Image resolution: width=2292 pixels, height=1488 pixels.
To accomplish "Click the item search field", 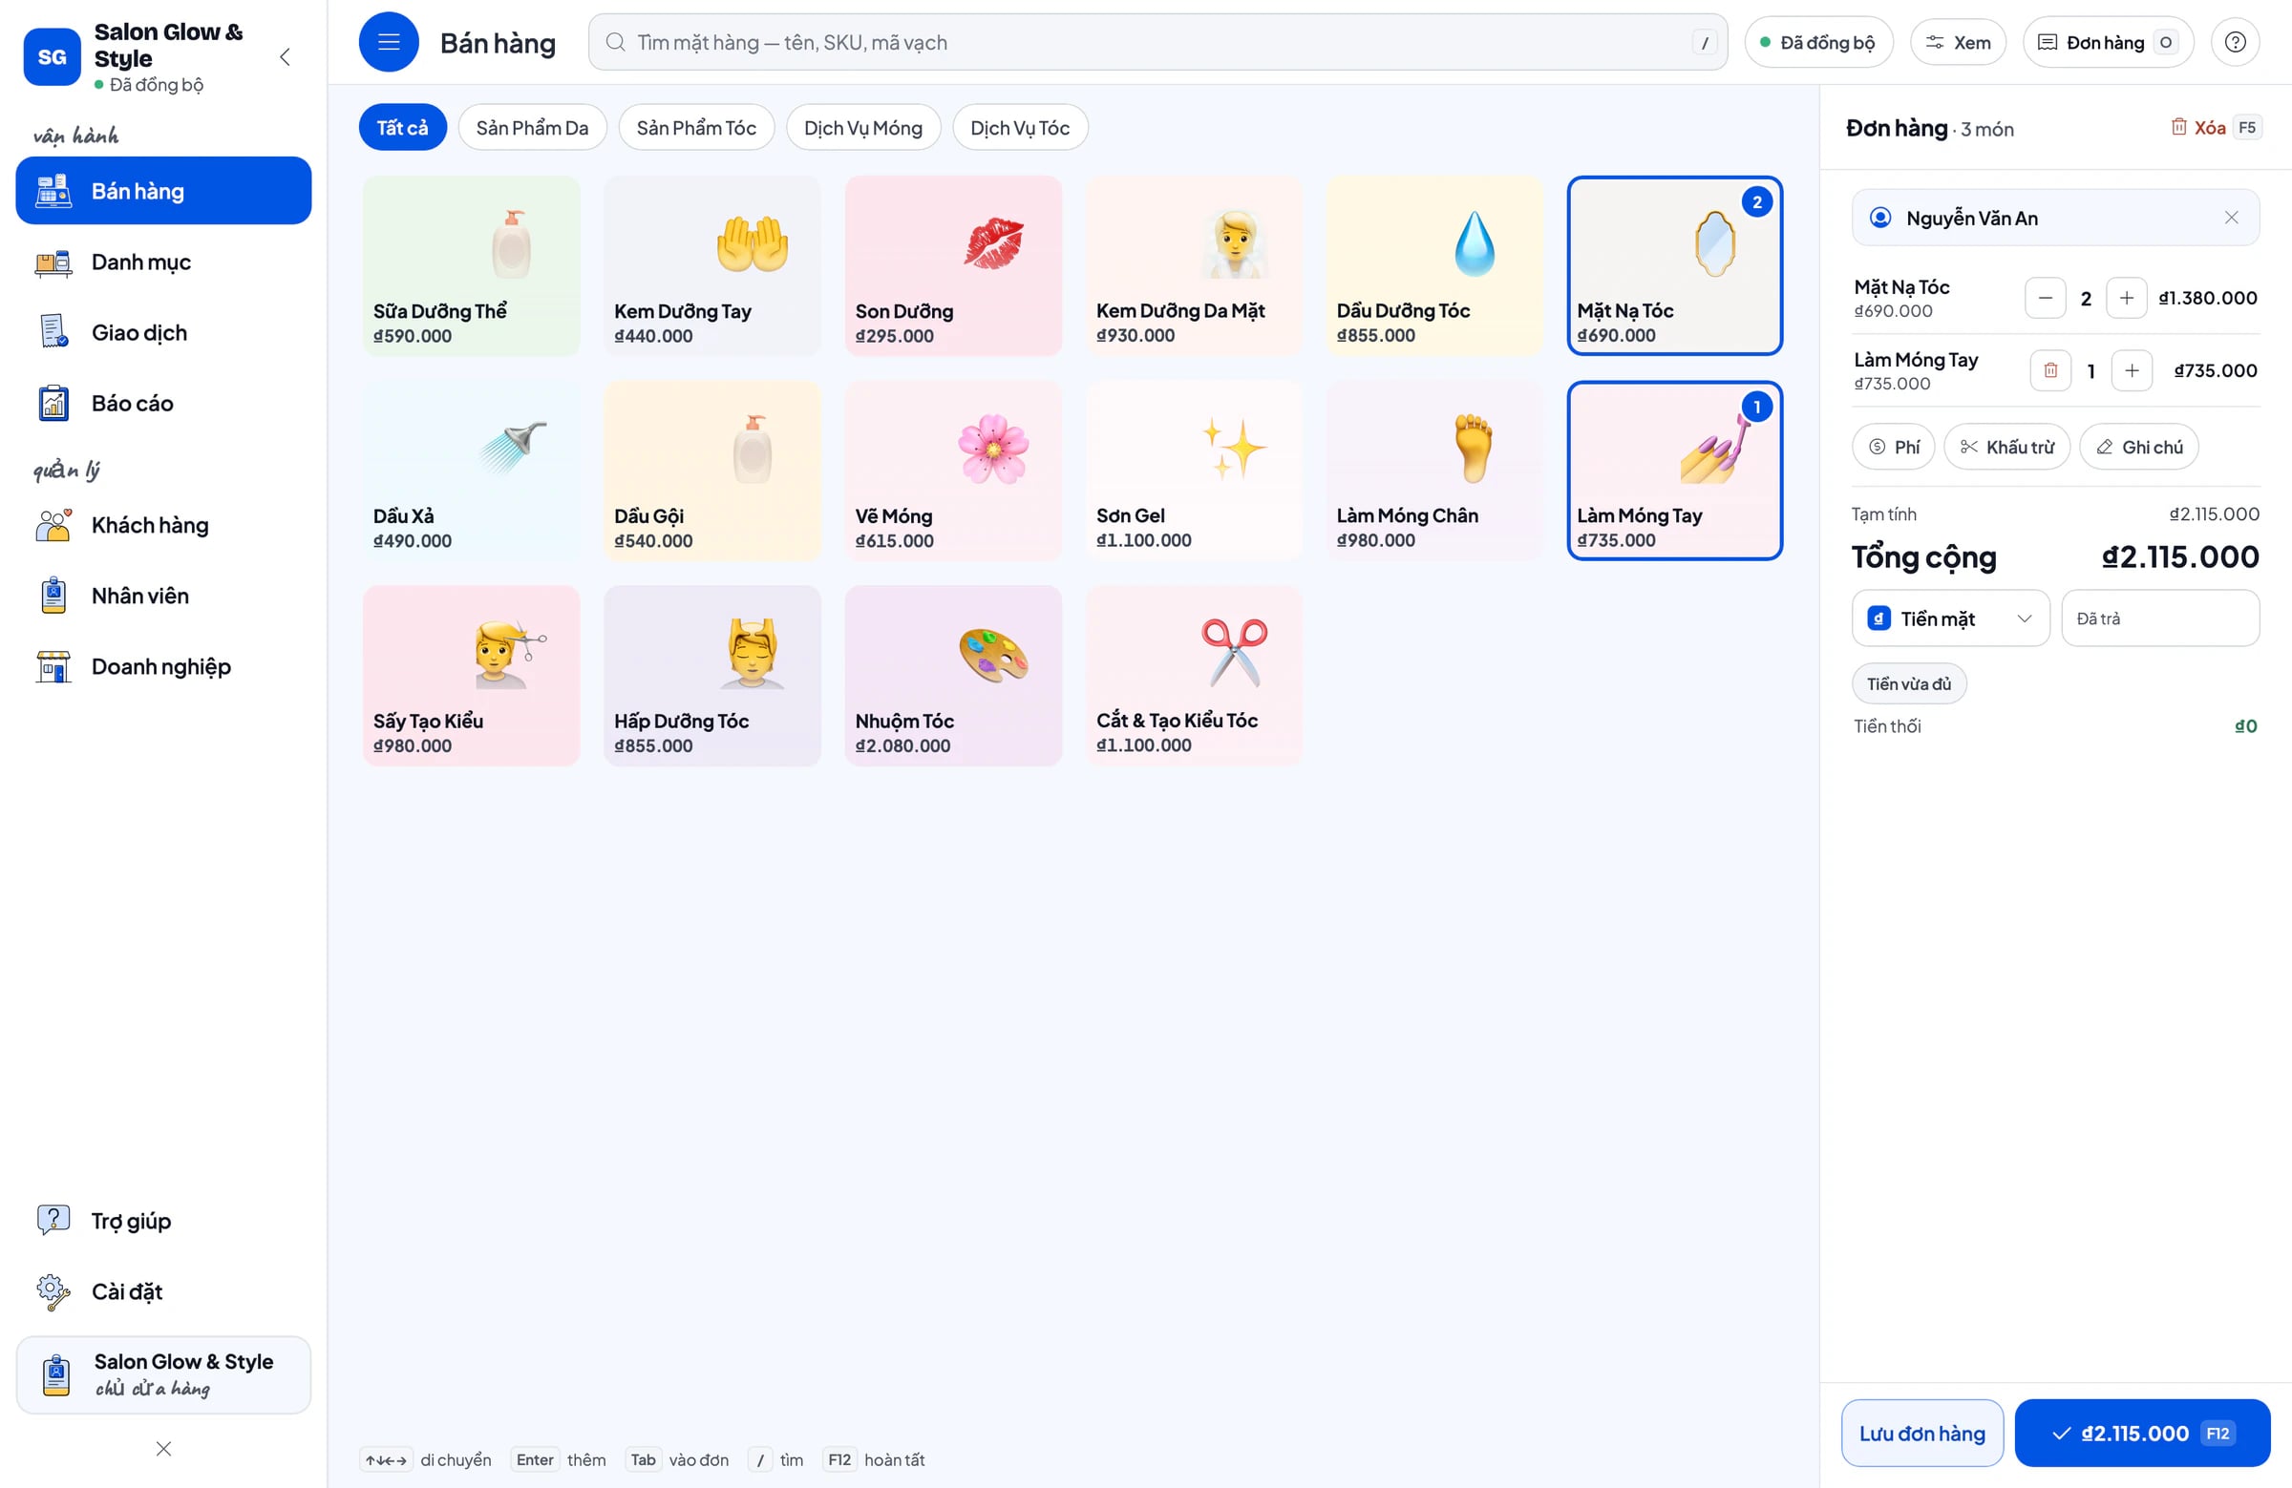I will click(x=1157, y=42).
